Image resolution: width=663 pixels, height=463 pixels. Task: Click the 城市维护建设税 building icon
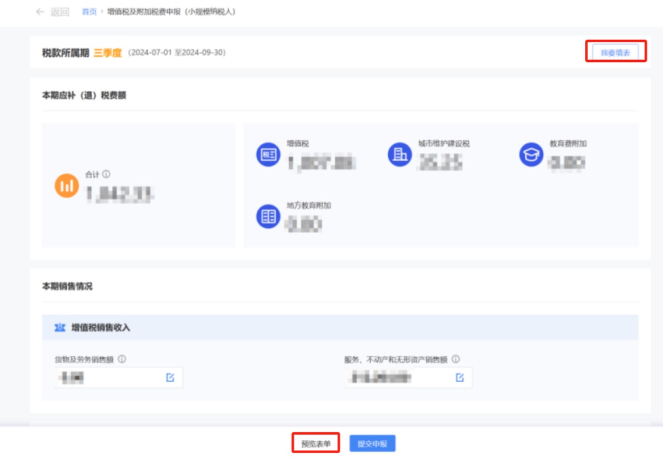coord(400,154)
